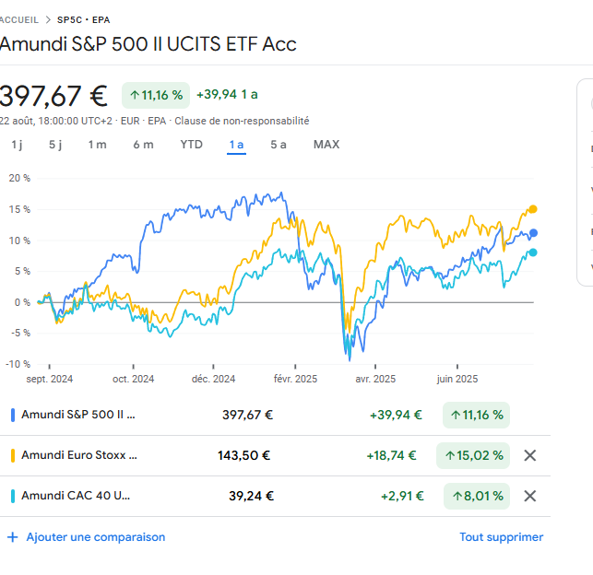Select the 1 j time range tab
The image size is (593, 575).
coord(17,145)
